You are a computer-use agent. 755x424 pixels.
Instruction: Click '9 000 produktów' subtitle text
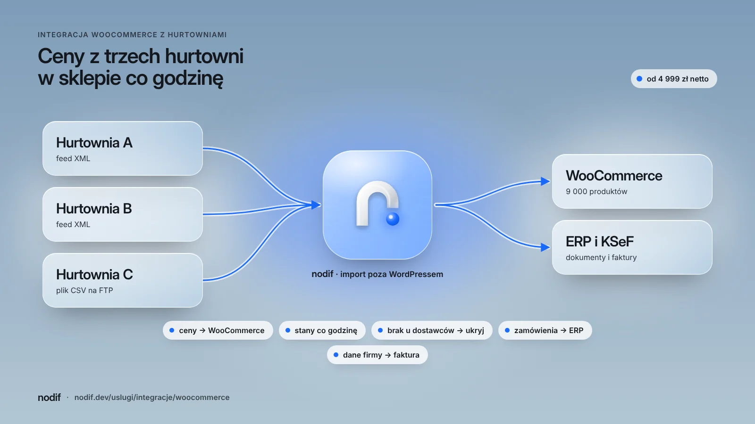pos(596,191)
